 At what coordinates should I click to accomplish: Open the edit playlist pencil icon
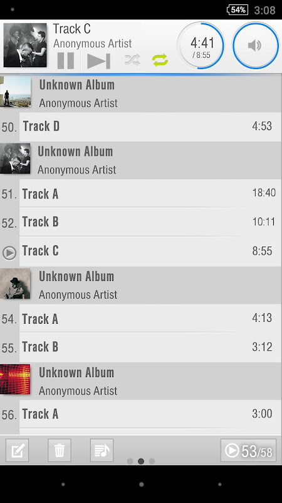18,450
